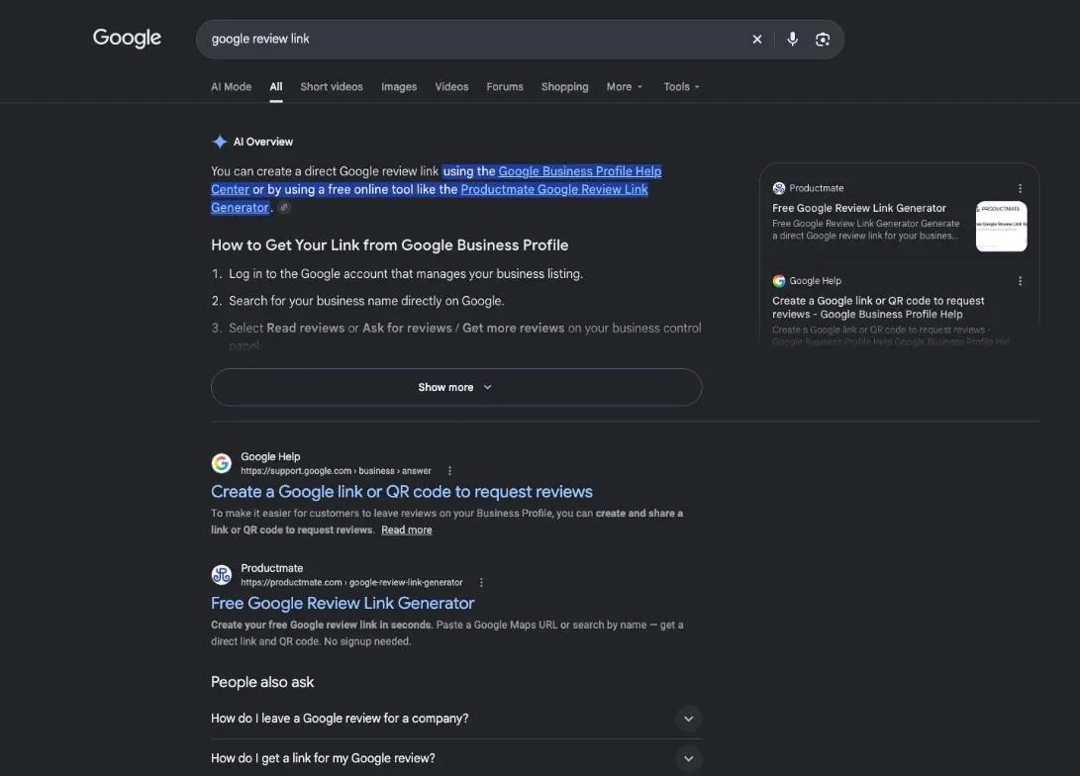Click 'How to Get Your Link' heading
The width and height of the screenshot is (1080, 776).
tap(389, 245)
